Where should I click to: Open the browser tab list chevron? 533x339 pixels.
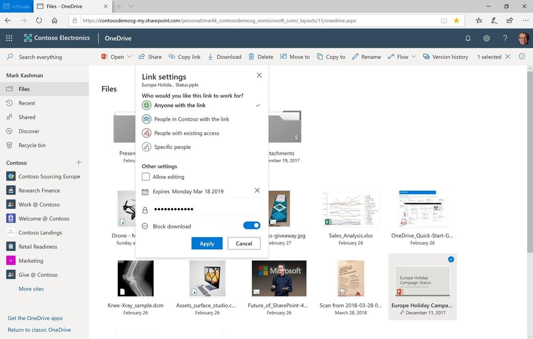click(x=131, y=6)
